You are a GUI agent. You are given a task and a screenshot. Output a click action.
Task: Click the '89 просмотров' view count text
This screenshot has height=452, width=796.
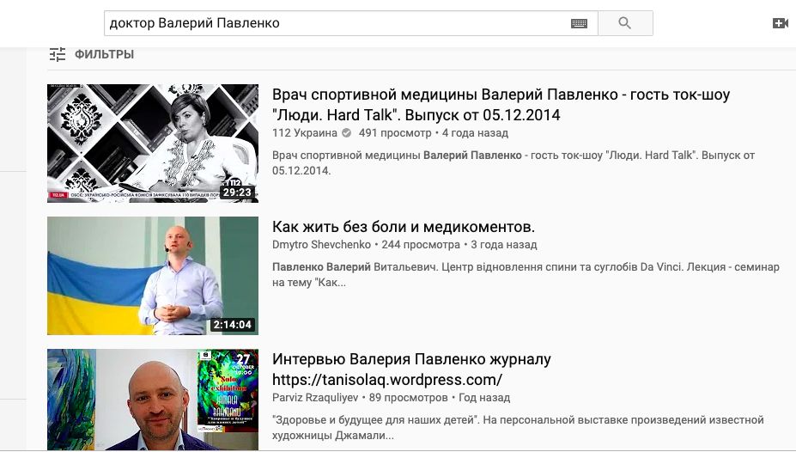tap(409, 398)
